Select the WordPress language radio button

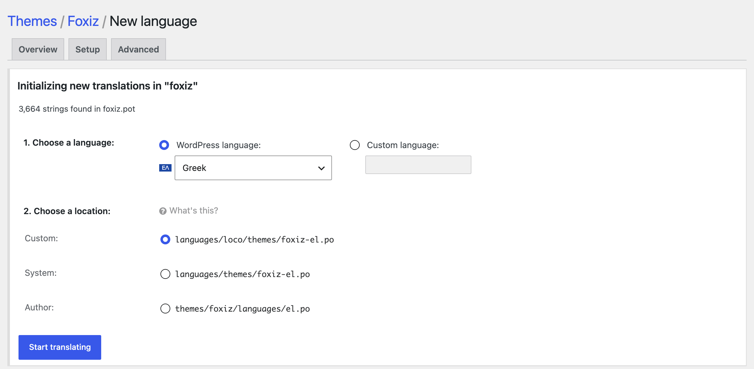(x=164, y=145)
